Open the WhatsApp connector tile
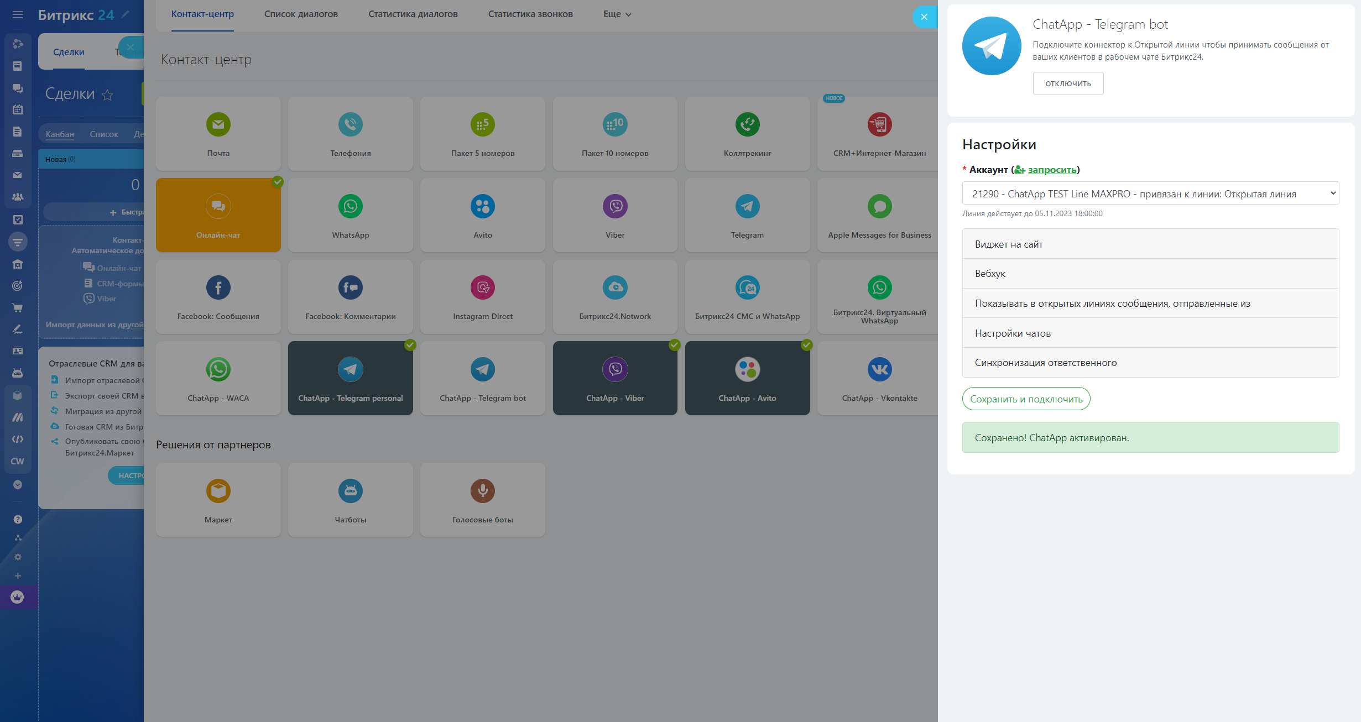 350,216
